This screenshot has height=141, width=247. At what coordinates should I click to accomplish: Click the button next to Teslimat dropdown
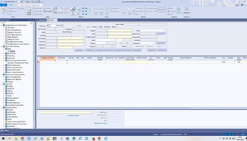pos(161,43)
